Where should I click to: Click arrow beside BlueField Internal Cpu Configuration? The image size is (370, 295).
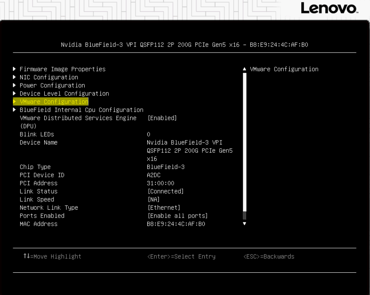click(14, 110)
